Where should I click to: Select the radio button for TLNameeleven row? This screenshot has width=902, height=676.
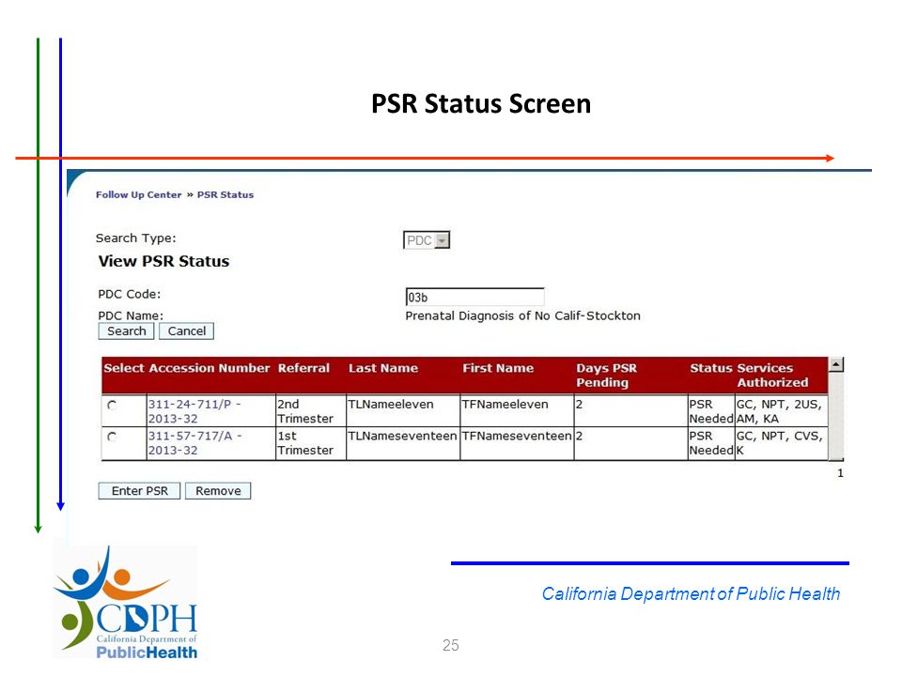pyautogui.click(x=112, y=406)
